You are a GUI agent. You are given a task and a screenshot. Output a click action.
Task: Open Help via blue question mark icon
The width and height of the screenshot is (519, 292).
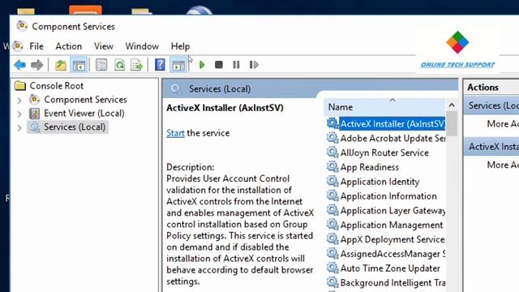tap(160, 65)
